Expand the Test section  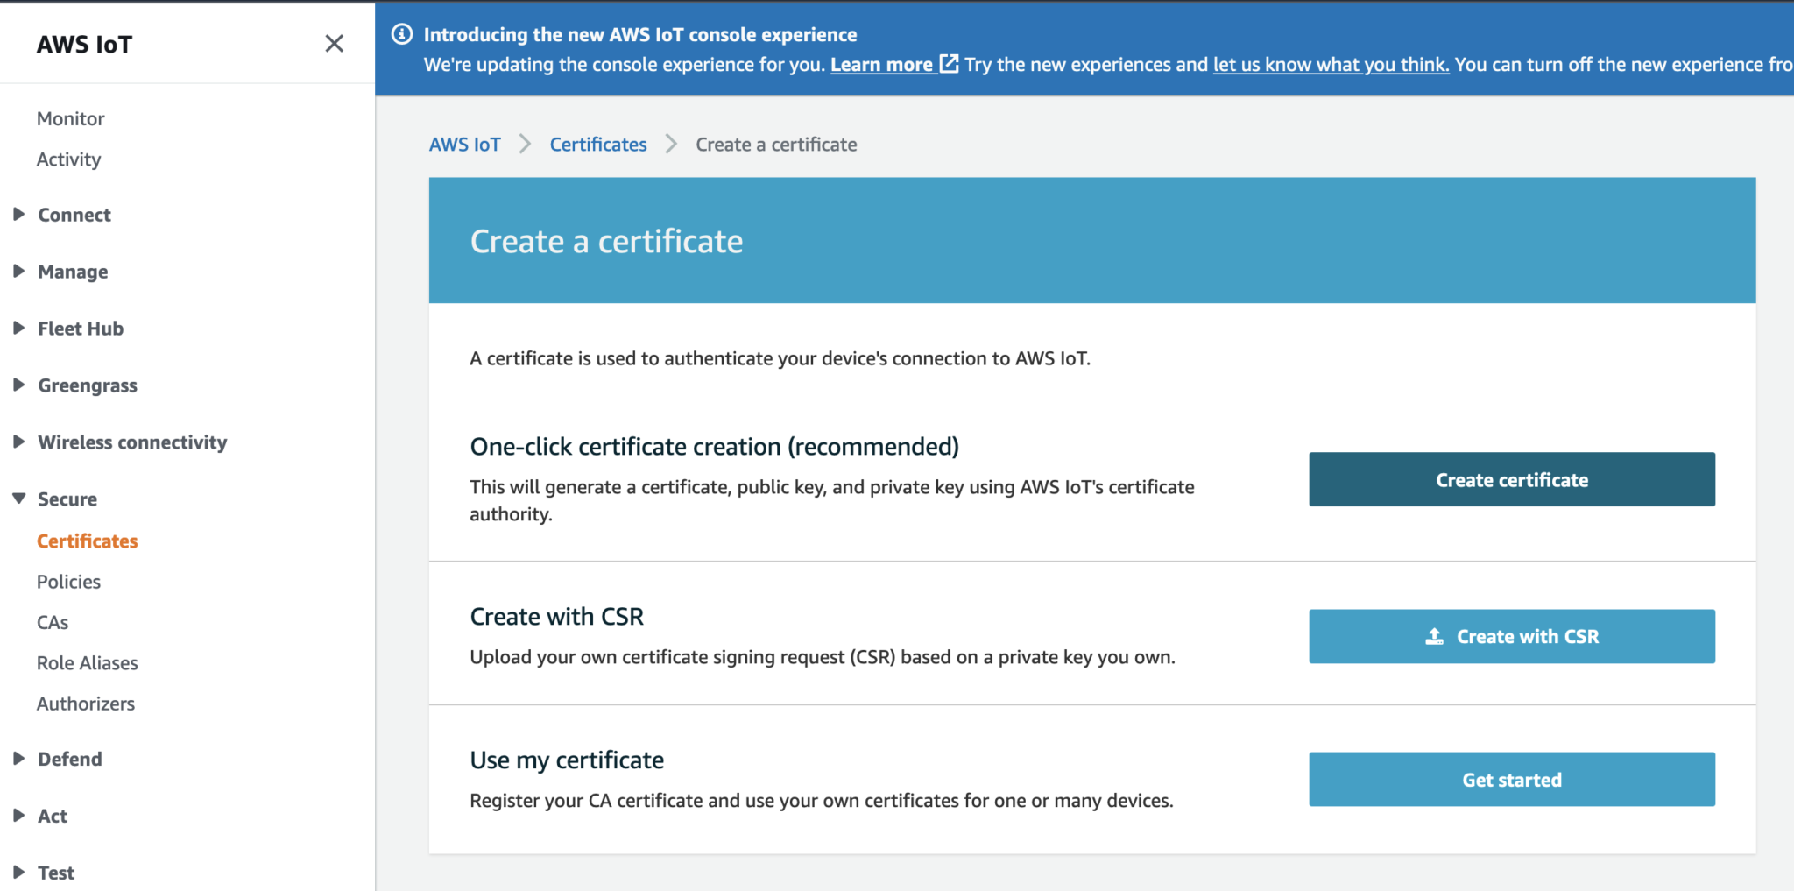pyautogui.click(x=18, y=873)
